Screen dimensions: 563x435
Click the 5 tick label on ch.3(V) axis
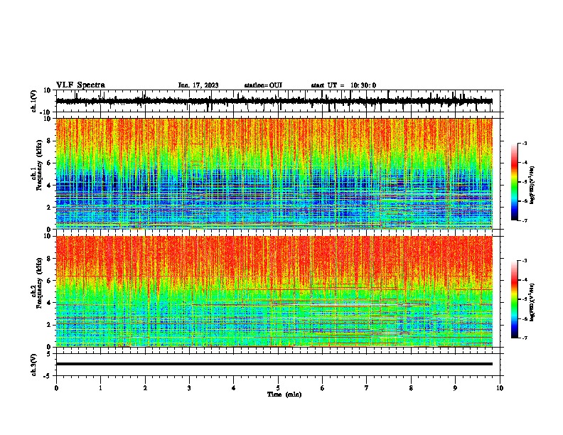tap(49, 353)
